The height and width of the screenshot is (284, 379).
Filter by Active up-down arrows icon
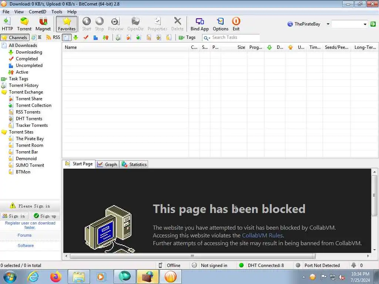click(105, 37)
